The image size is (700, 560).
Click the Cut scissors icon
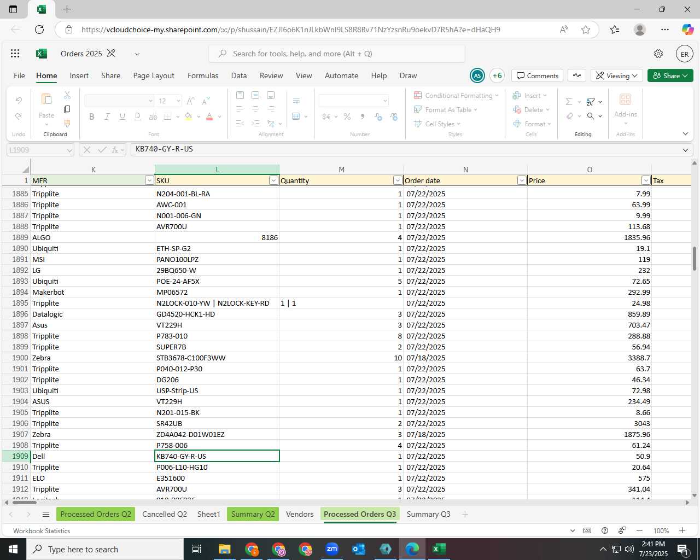[x=67, y=95]
